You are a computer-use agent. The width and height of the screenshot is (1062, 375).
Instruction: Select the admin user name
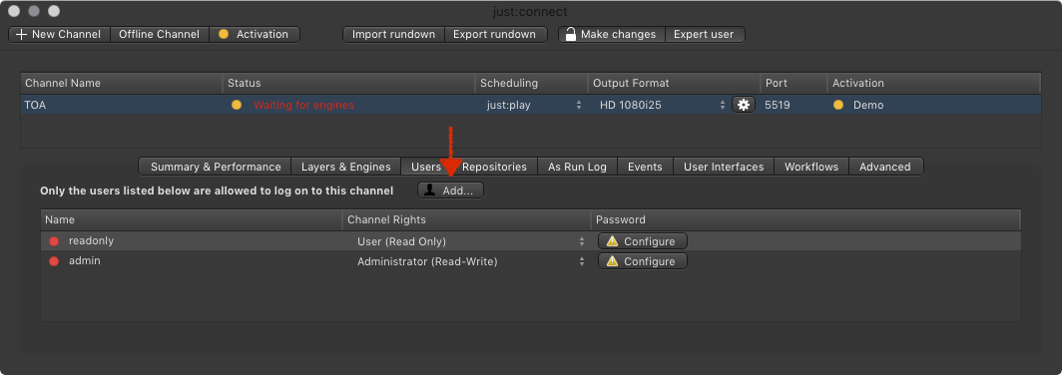[85, 260]
